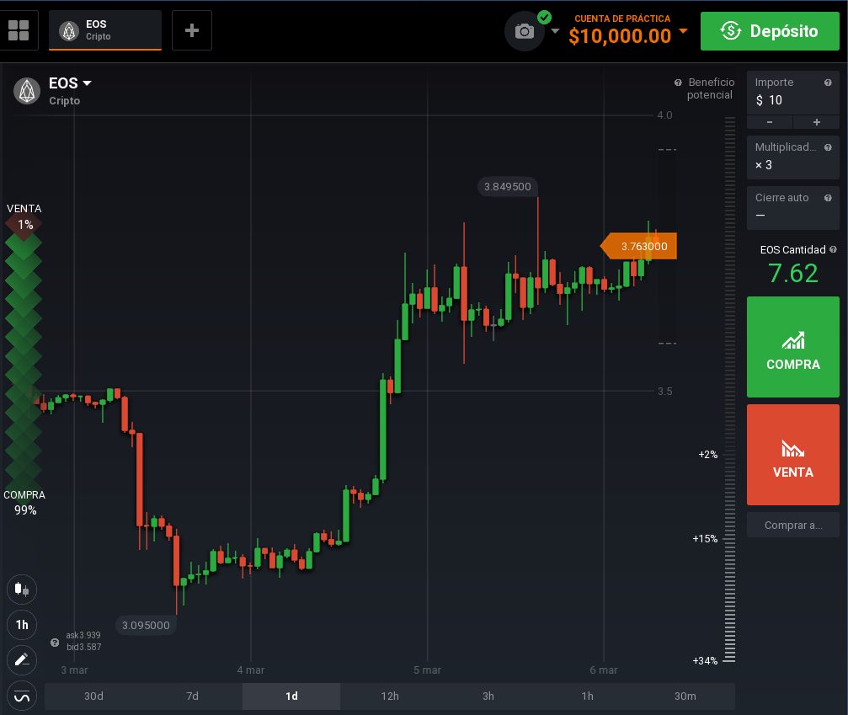848x715 pixels.
Task: Click the bid3.587 value
Action: click(x=84, y=647)
